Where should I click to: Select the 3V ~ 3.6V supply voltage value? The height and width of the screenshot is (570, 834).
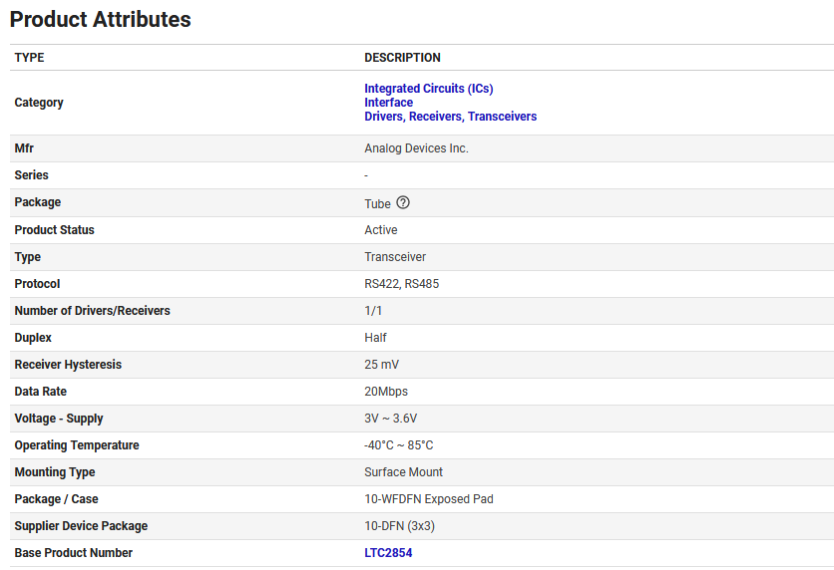point(391,419)
